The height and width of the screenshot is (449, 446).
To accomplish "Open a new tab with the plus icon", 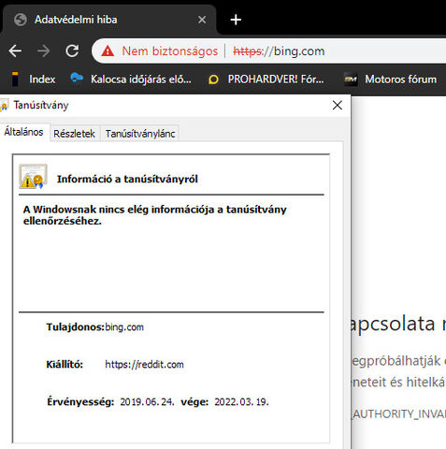I will pyautogui.click(x=236, y=20).
